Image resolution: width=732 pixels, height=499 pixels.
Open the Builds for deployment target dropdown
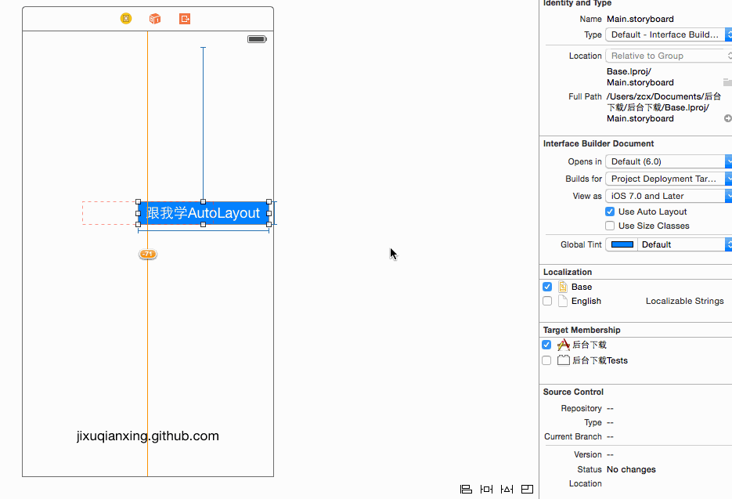tap(668, 179)
